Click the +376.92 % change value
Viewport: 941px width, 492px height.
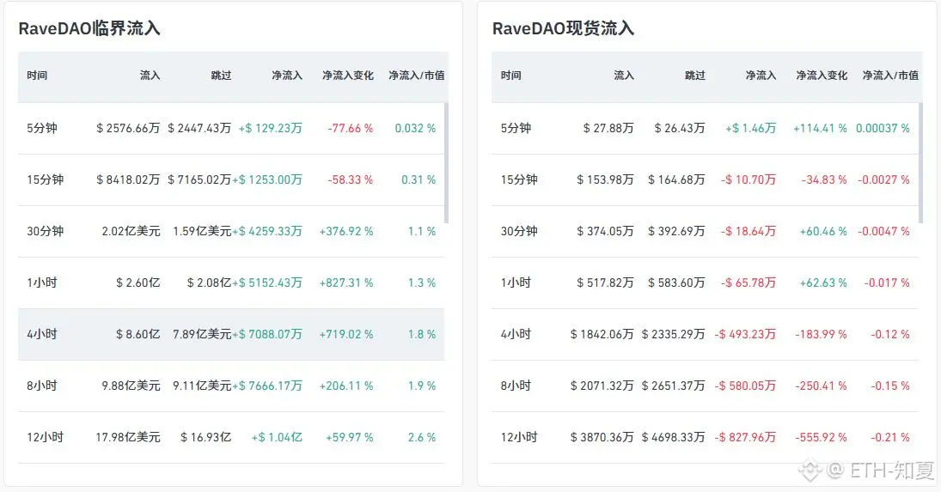point(346,231)
